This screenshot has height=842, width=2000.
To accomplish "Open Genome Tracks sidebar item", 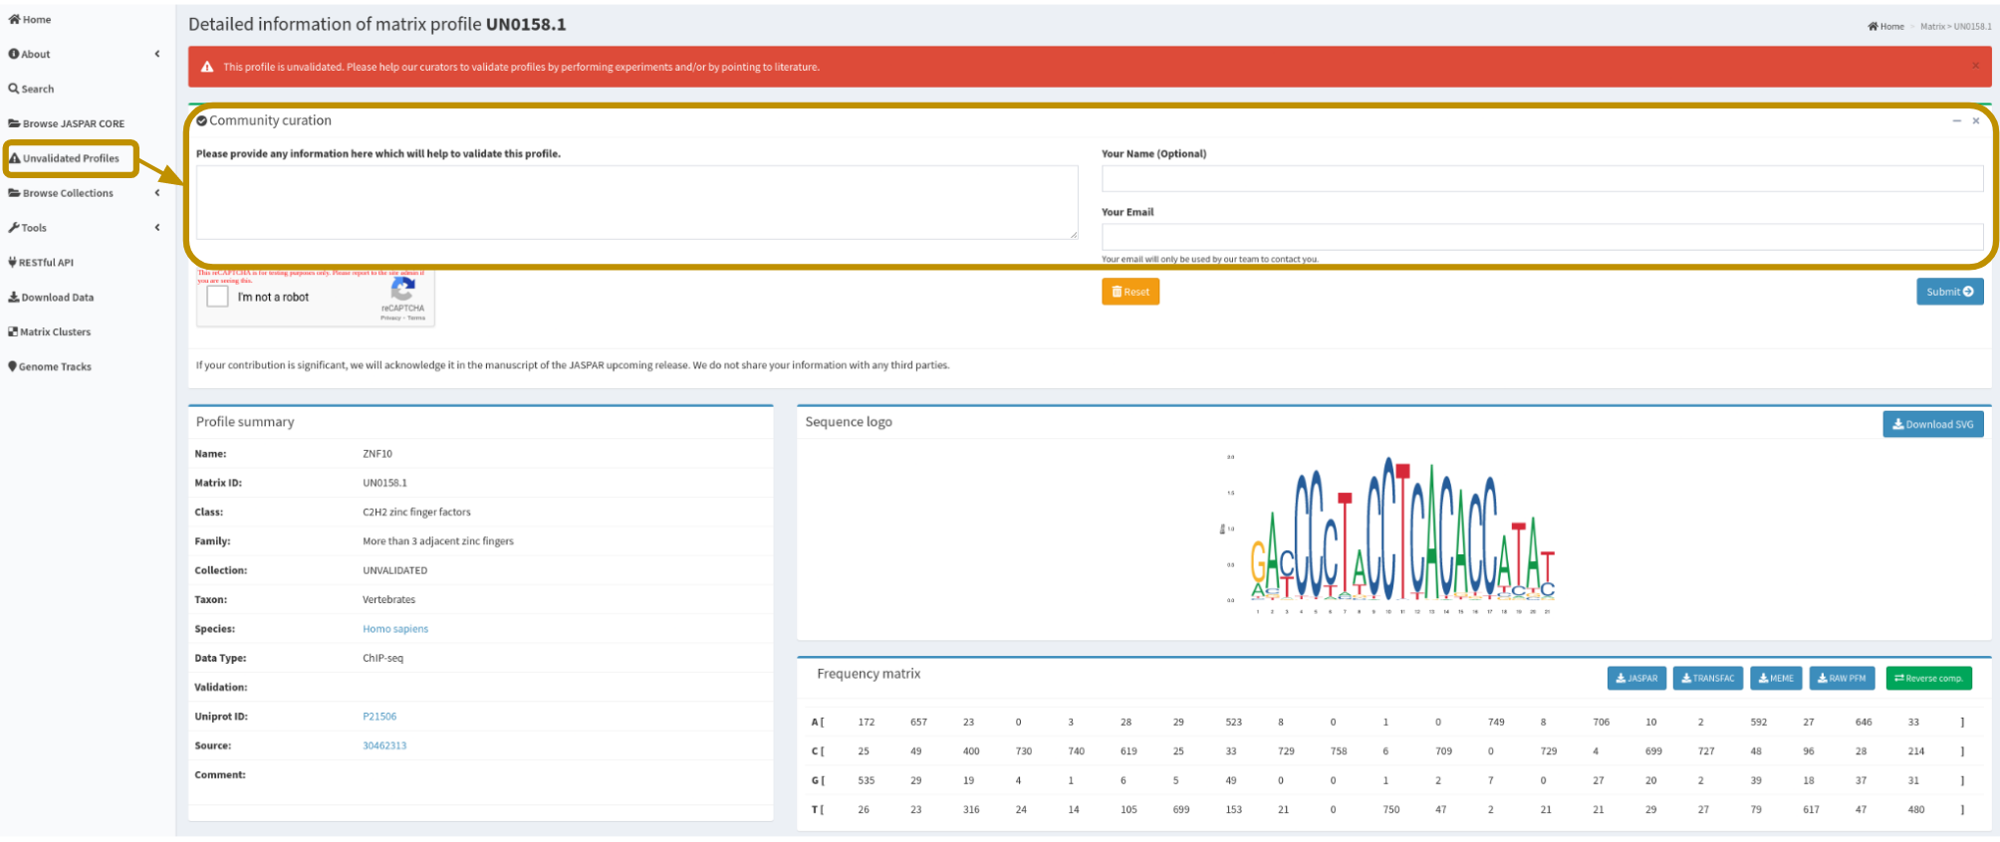I will tap(50, 367).
